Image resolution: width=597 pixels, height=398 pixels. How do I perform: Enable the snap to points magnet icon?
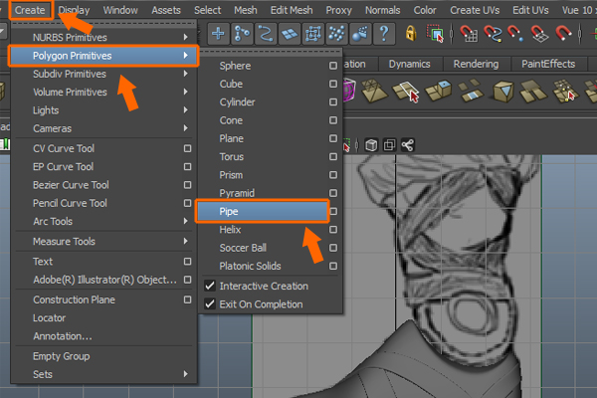514,35
